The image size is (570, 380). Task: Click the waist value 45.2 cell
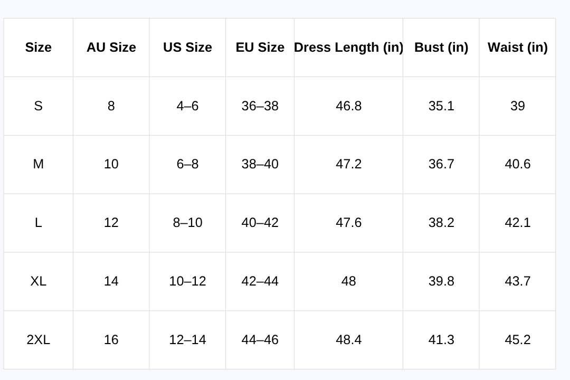(x=518, y=340)
